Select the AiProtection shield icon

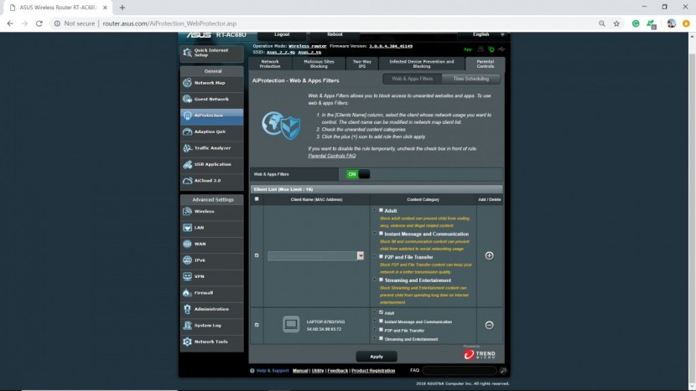[x=187, y=116]
